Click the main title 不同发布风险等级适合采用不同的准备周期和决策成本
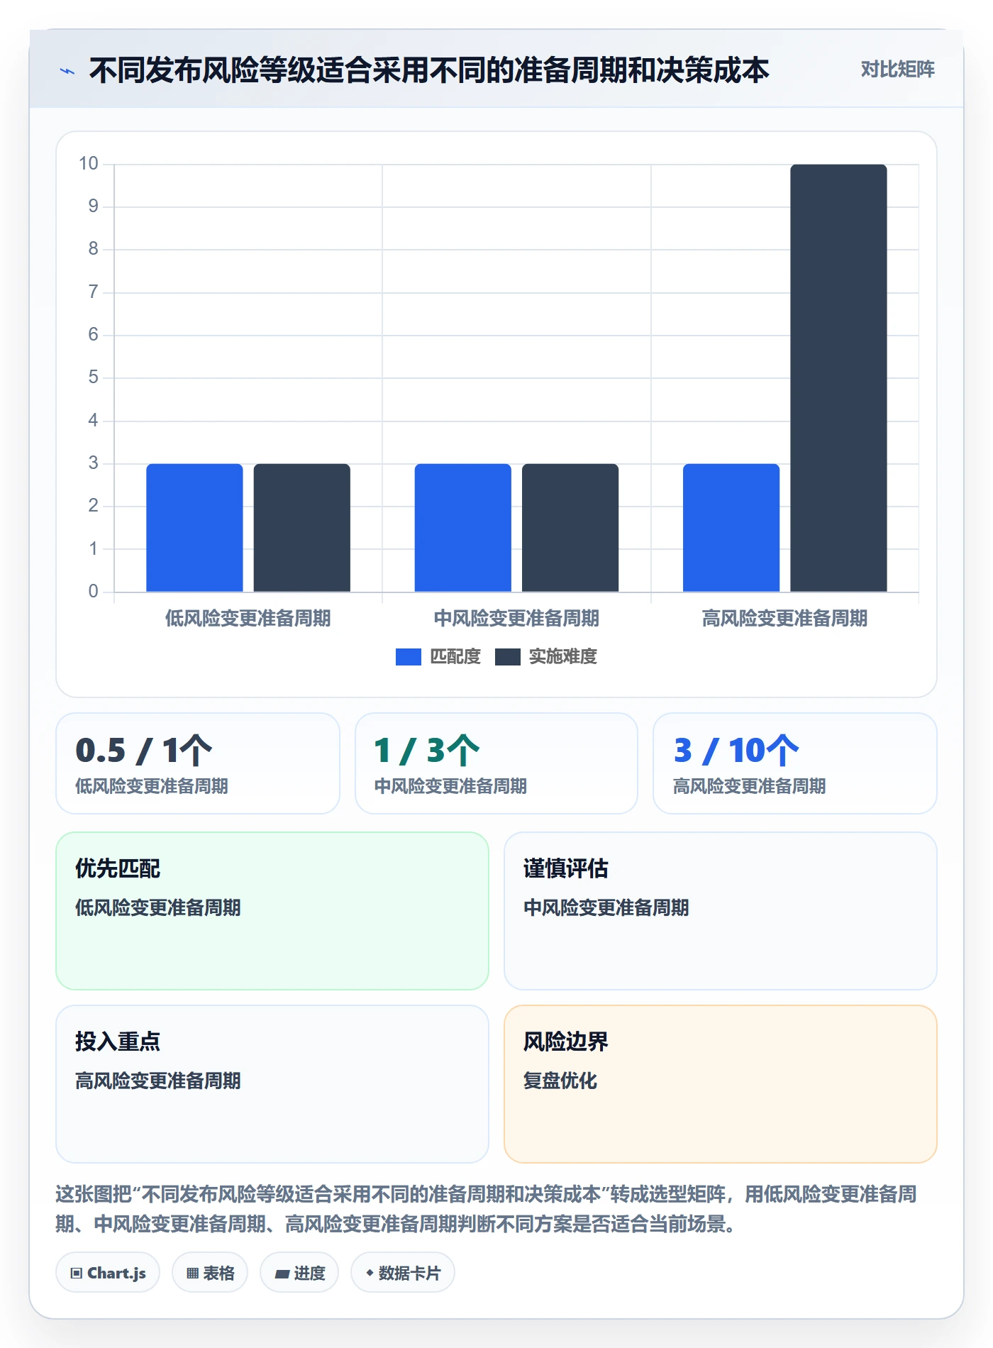Image resolution: width=993 pixels, height=1348 pixels. click(x=429, y=70)
